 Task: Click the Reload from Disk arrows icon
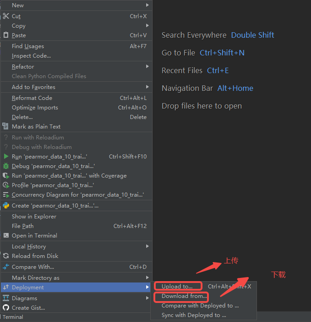tap(6, 256)
